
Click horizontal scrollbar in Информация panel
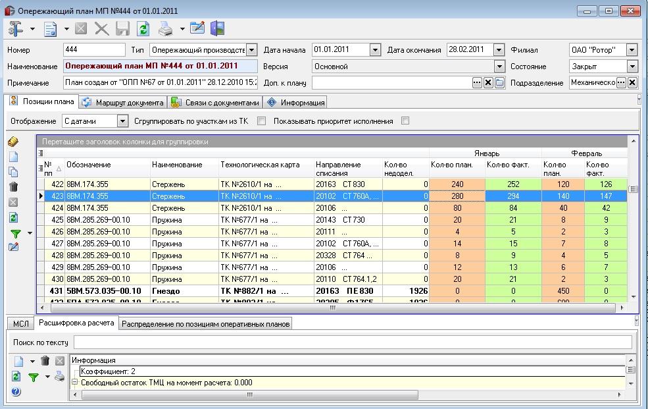pyautogui.click(x=249, y=395)
